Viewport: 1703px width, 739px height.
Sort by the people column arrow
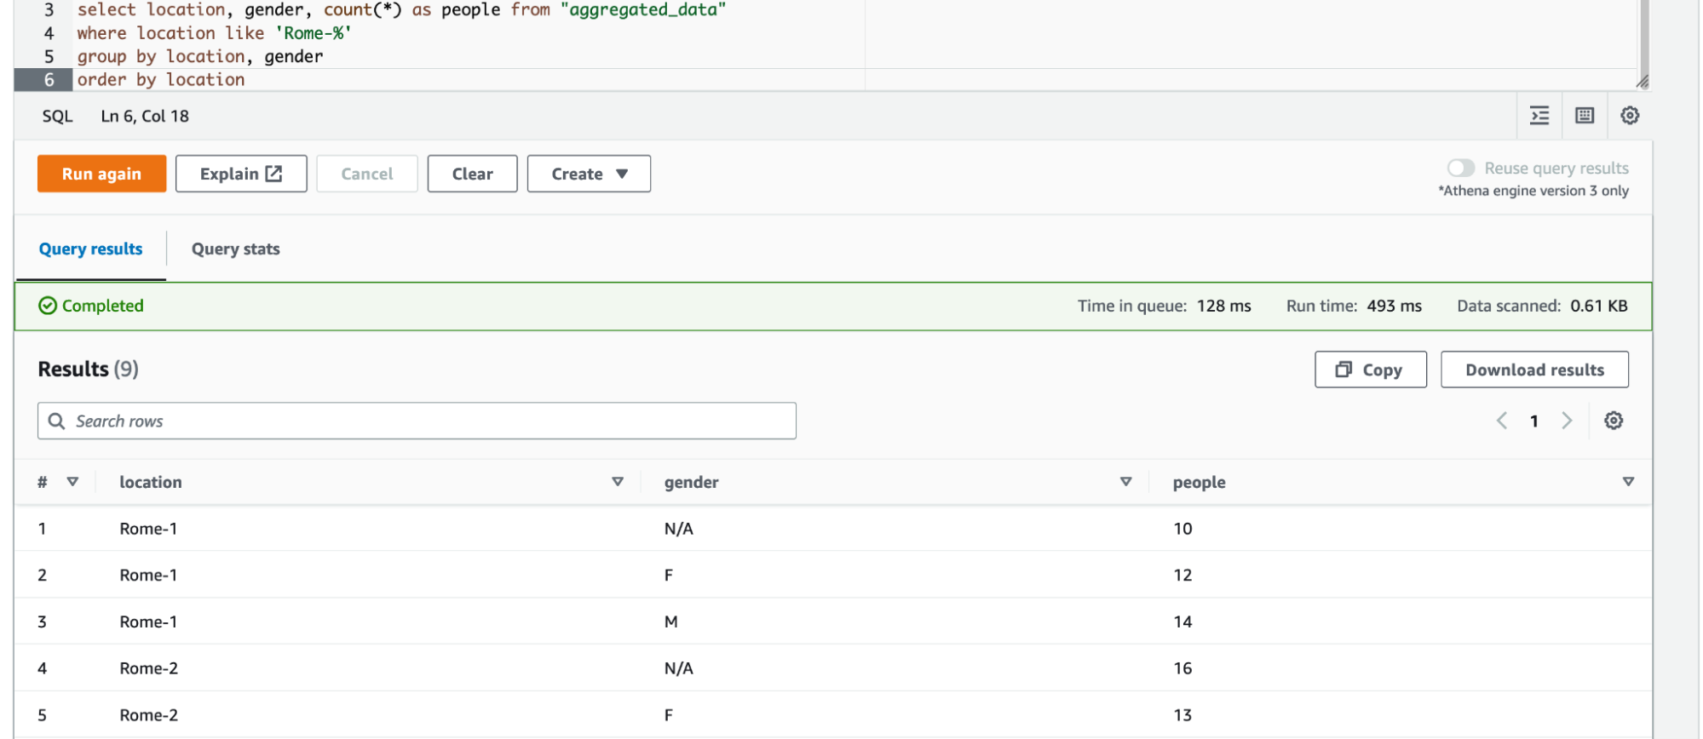[1628, 482]
